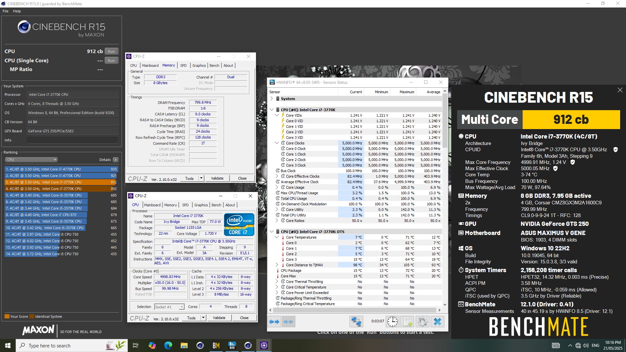The width and height of the screenshot is (626, 352).
Task: Expand System node in HWiNFO
Action: click(x=272, y=98)
